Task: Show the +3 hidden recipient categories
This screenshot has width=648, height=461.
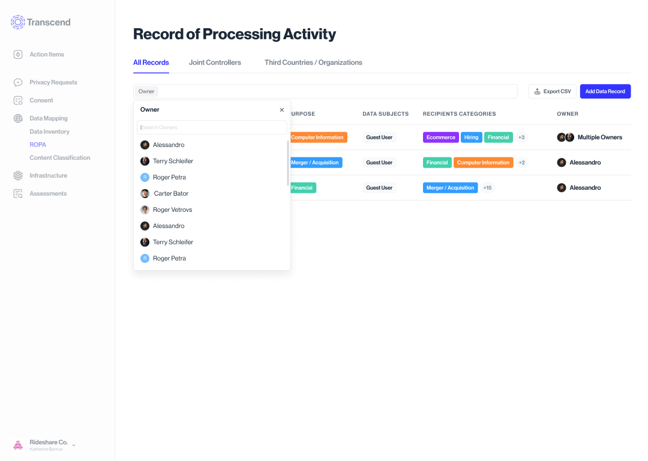Action: point(521,137)
